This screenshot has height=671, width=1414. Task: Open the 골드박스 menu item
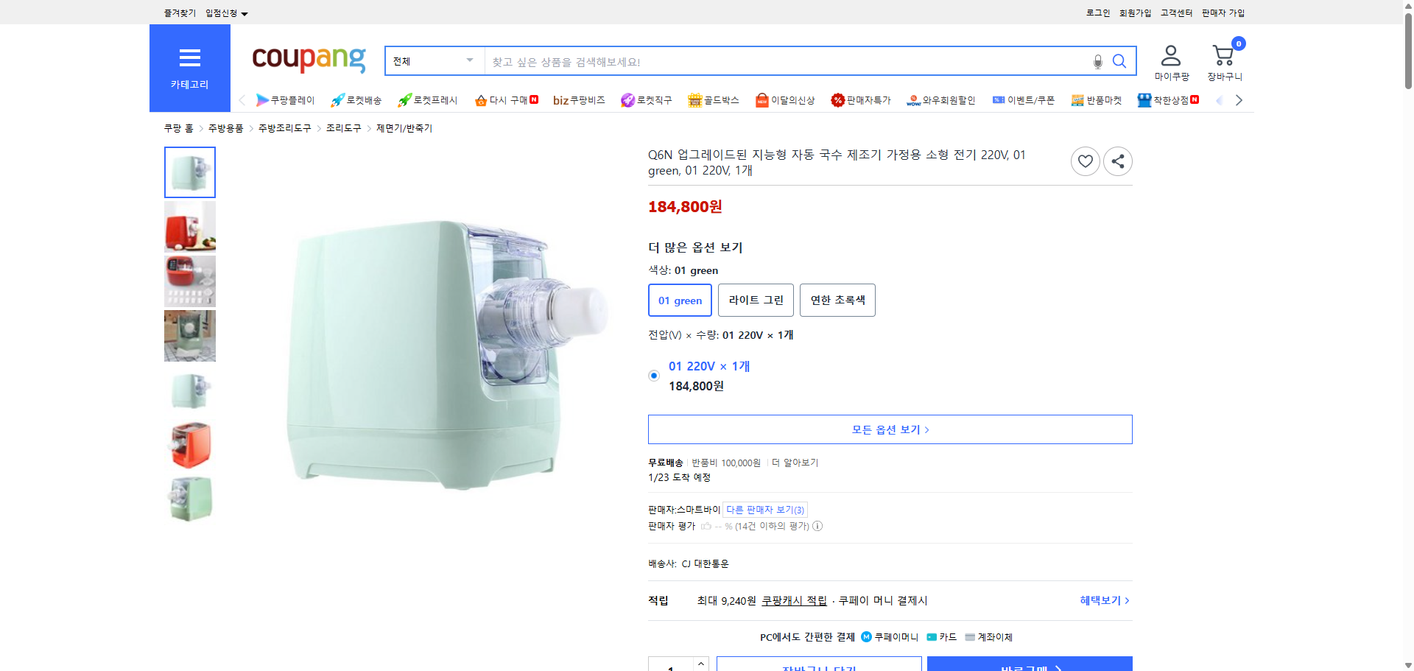(713, 99)
